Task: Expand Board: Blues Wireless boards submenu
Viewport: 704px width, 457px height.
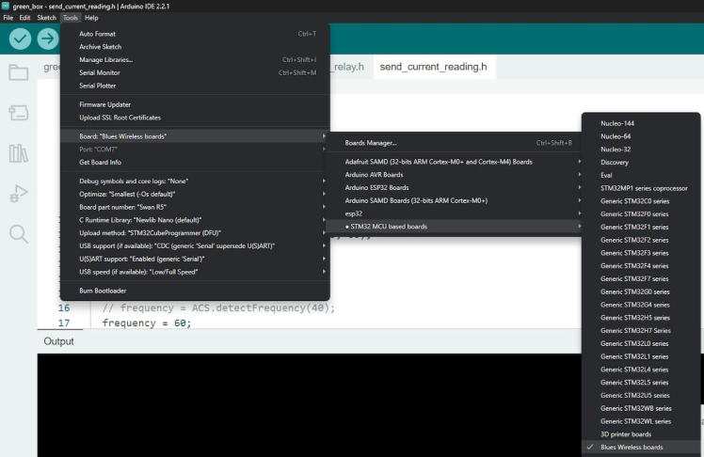Action: coord(195,136)
